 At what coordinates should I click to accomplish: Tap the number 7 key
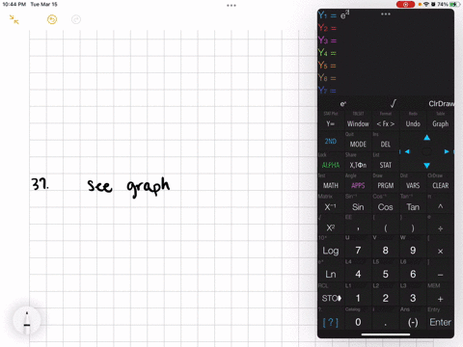(x=358, y=251)
